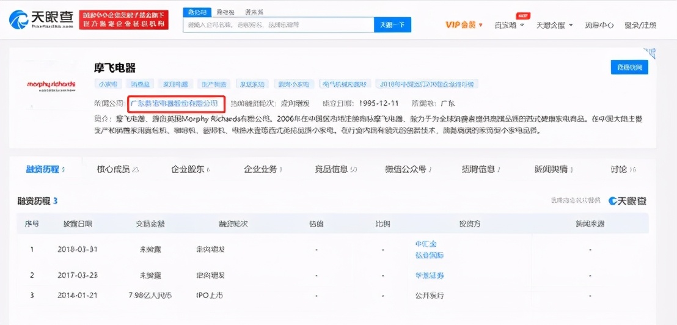Click the seventh tag under the brand name

click(345, 84)
